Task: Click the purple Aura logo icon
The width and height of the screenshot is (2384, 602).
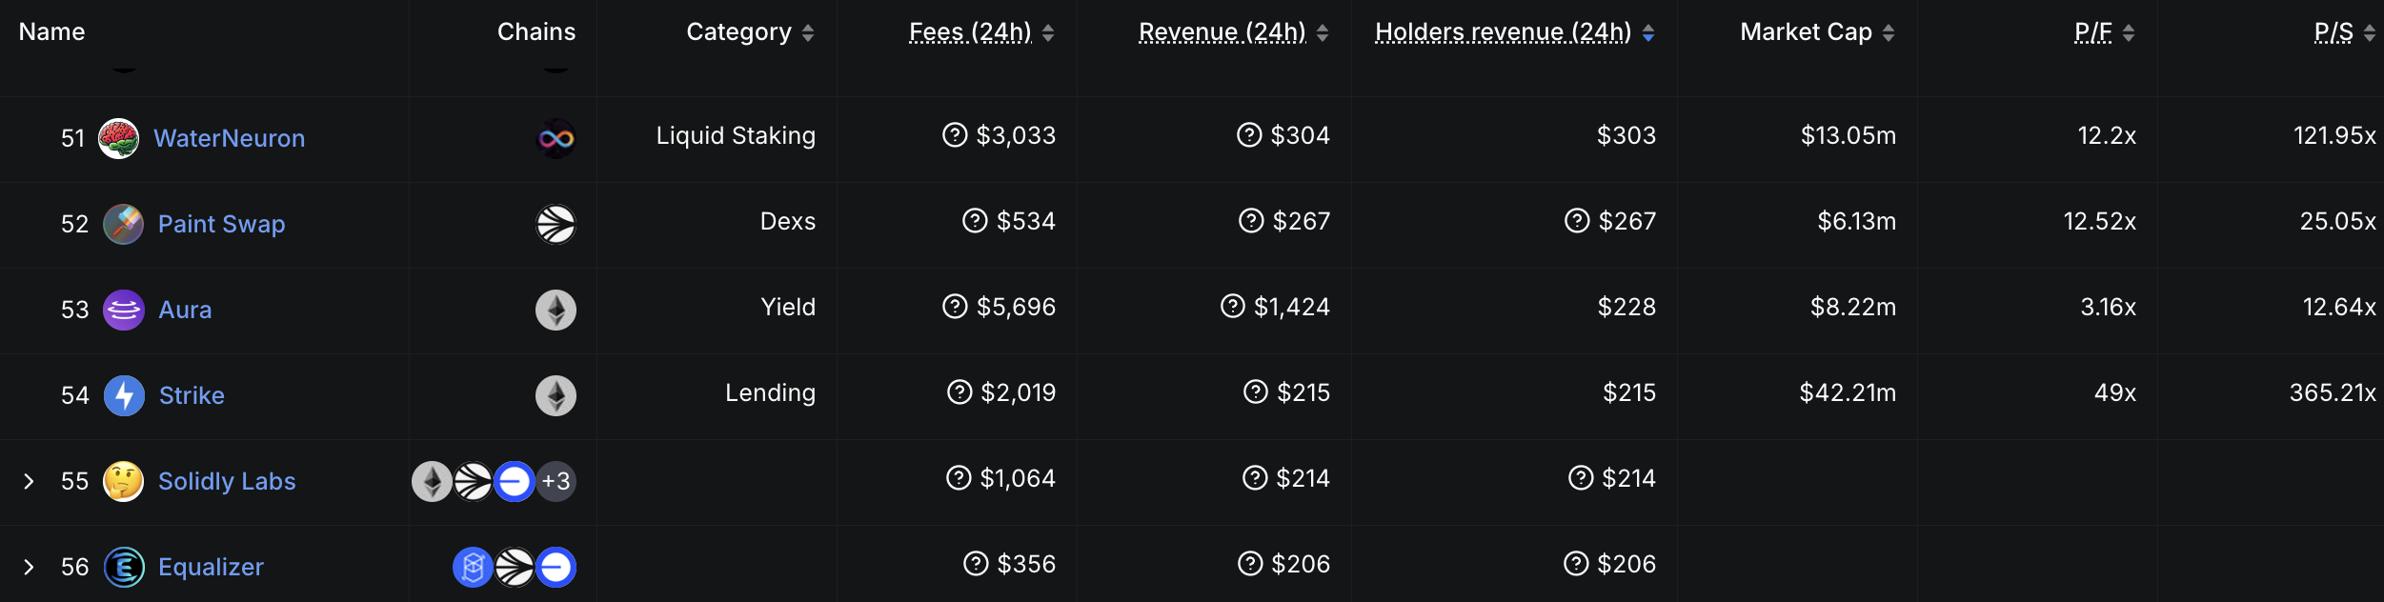Action: click(x=123, y=310)
